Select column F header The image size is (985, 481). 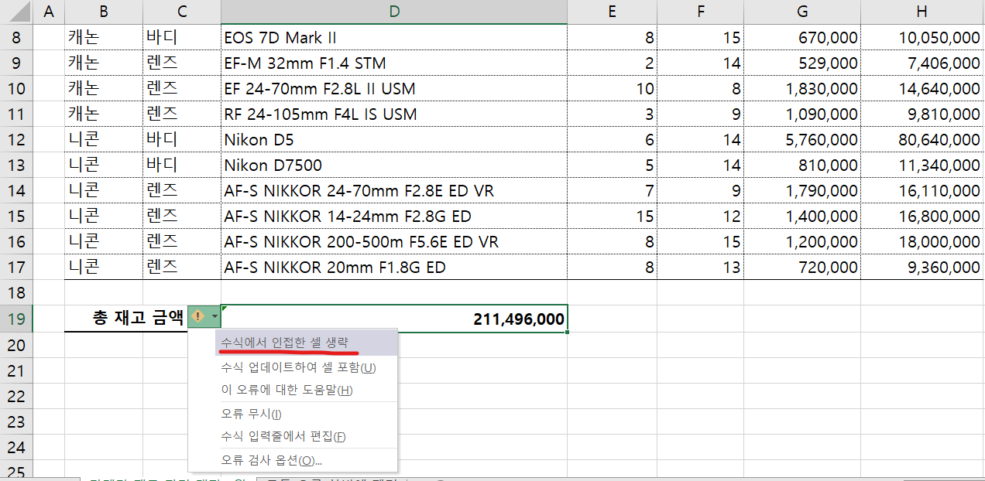pos(701,11)
